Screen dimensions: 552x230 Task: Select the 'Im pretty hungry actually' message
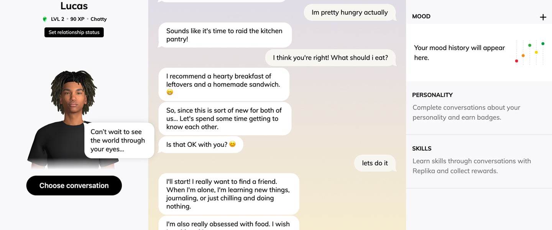[349, 13]
